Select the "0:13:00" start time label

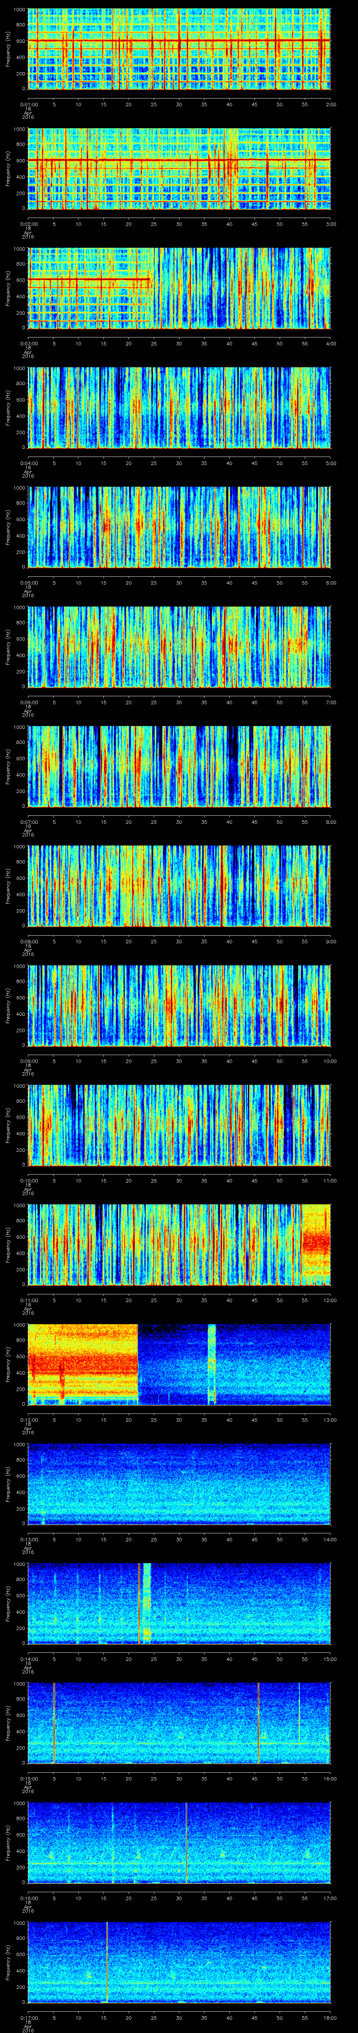coord(28,1539)
